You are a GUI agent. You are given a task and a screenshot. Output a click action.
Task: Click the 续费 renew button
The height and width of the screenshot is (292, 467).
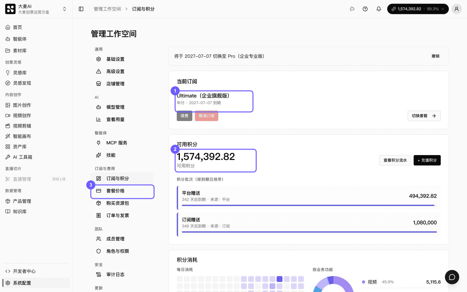pyautogui.click(x=185, y=116)
